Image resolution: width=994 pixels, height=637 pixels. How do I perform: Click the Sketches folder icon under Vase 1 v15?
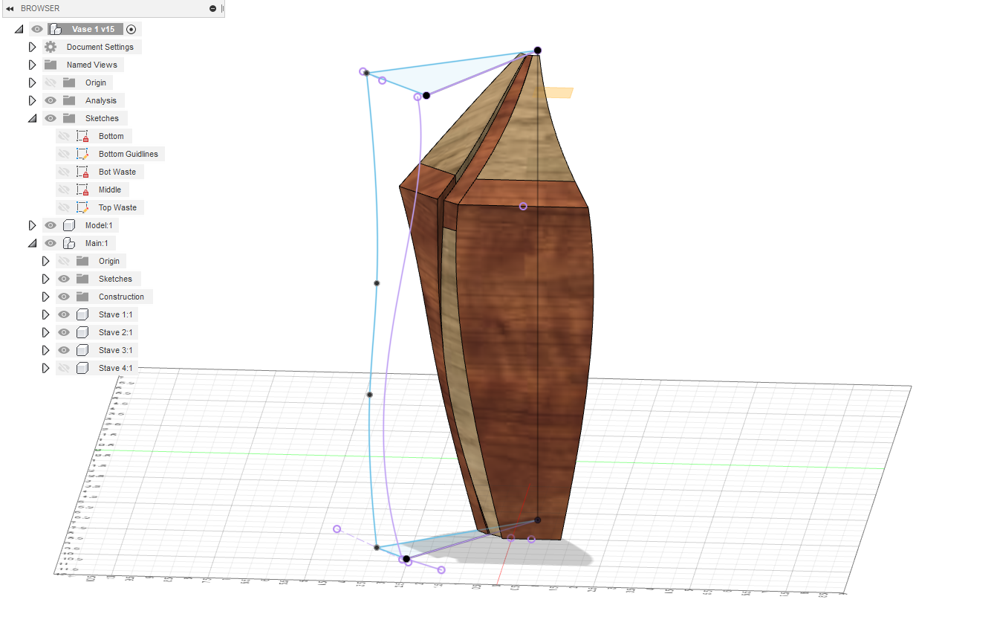click(68, 117)
